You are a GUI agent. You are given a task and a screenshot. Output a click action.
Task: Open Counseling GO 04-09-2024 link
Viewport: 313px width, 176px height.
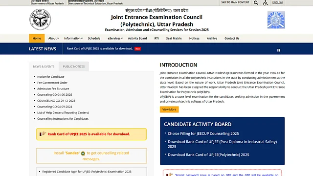coord(54,107)
